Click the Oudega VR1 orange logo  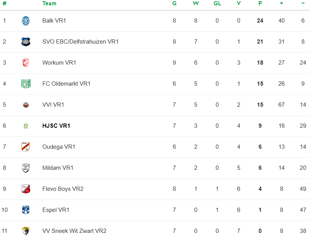26,147
